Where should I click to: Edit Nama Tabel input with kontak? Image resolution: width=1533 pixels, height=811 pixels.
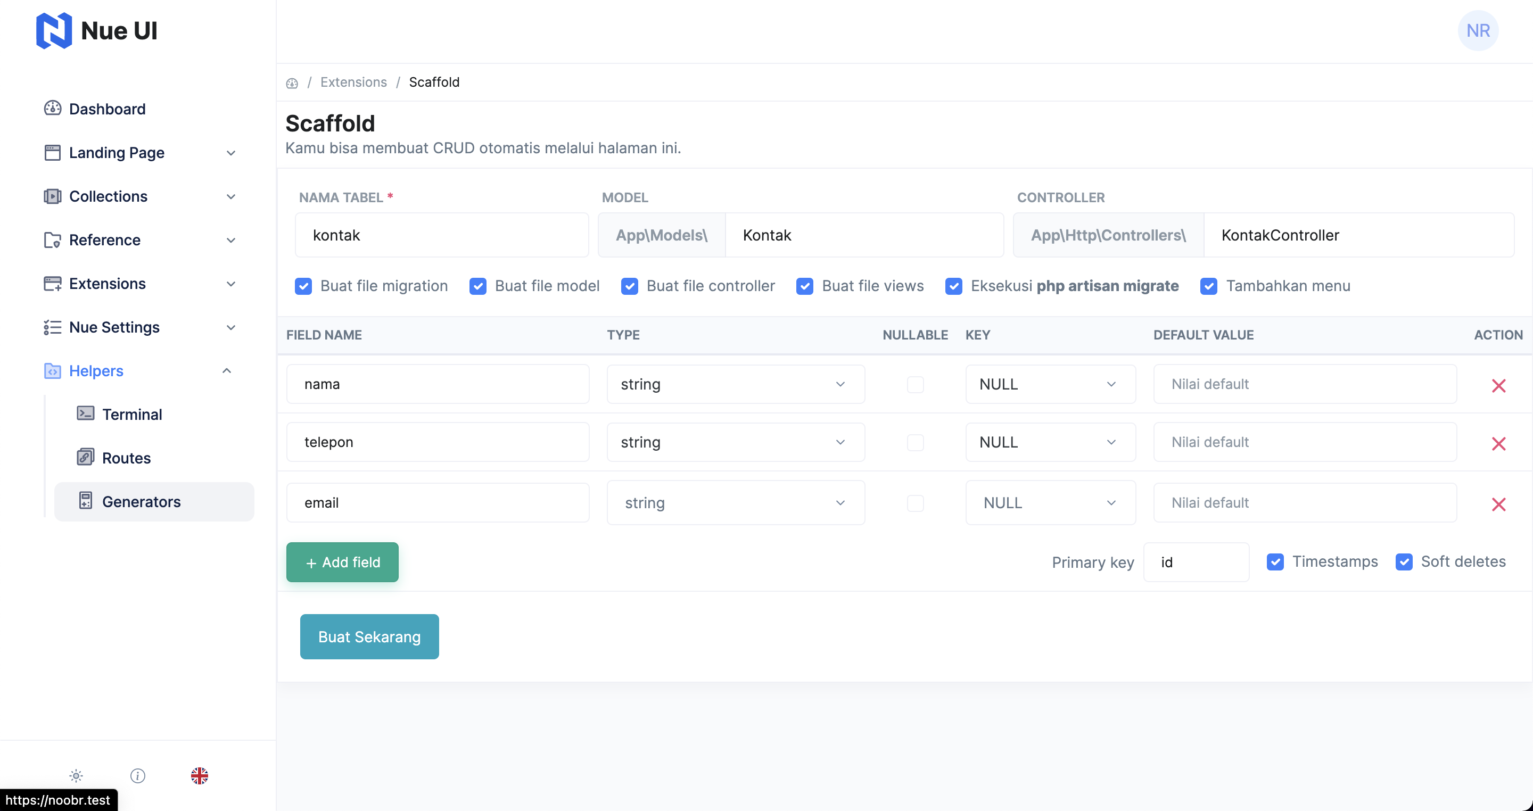point(442,235)
